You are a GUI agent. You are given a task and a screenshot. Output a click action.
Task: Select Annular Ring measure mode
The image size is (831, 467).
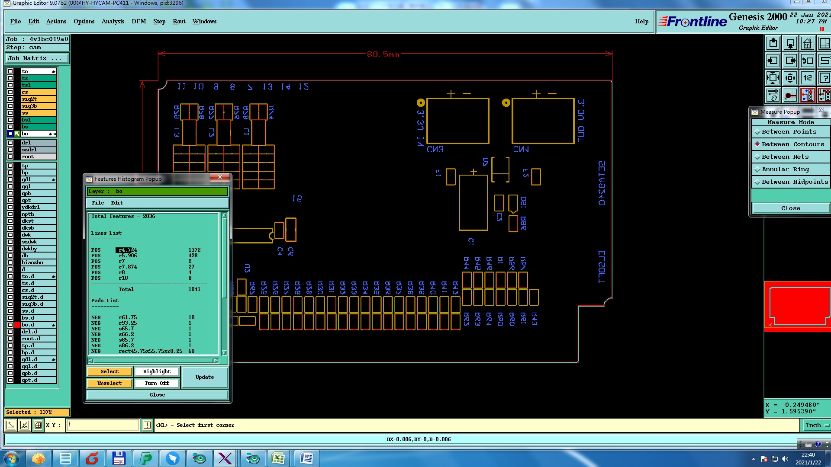(791, 170)
